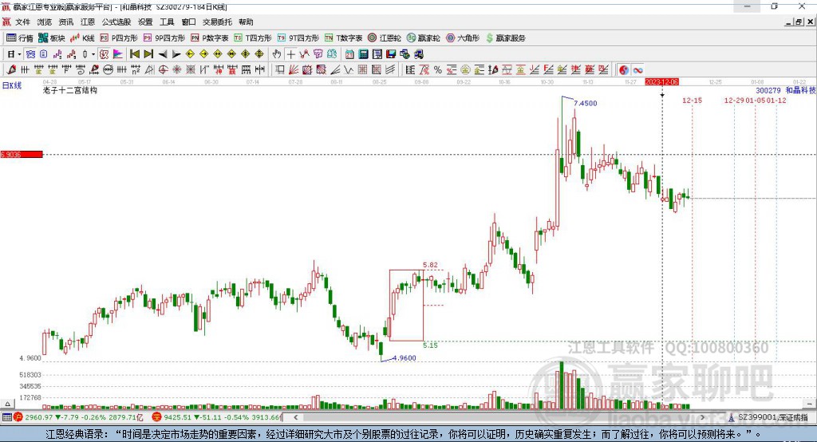Open the calculator icon
This screenshot has height=442, width=817.
(363, 54)
